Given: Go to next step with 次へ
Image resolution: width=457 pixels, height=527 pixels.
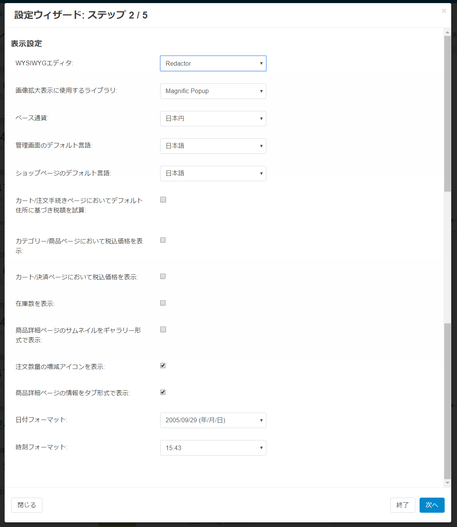Looking at the screenshot, I should coord(432,505).
